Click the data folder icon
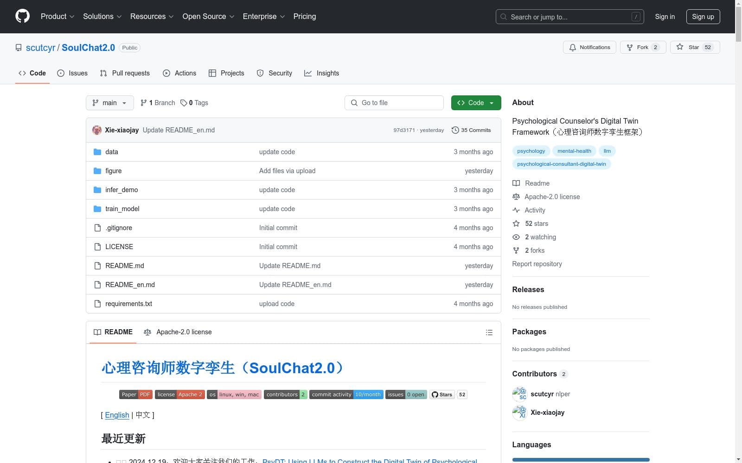This screenshot has width=742, height=463. point(97,152)
